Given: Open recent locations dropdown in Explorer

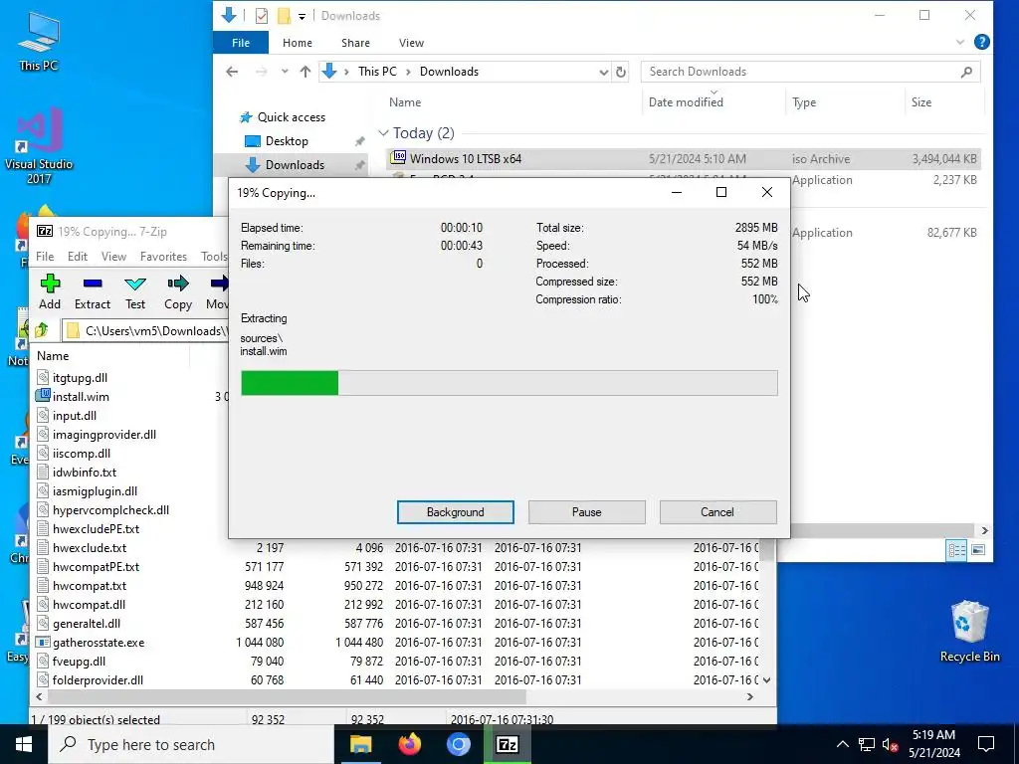Looking at the screenshot, I should tap(284, 72).
